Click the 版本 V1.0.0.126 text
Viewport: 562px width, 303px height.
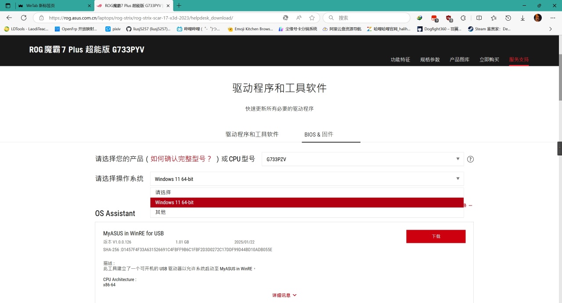pyautogui.click(x=117, y=242)
